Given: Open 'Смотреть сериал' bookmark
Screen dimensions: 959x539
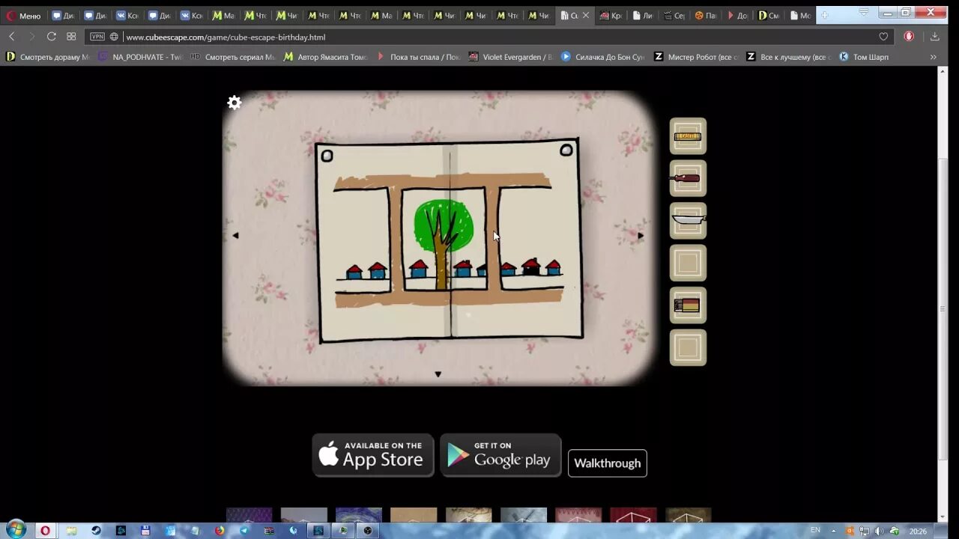Looking at the screenshot, I should pos(234,57).
